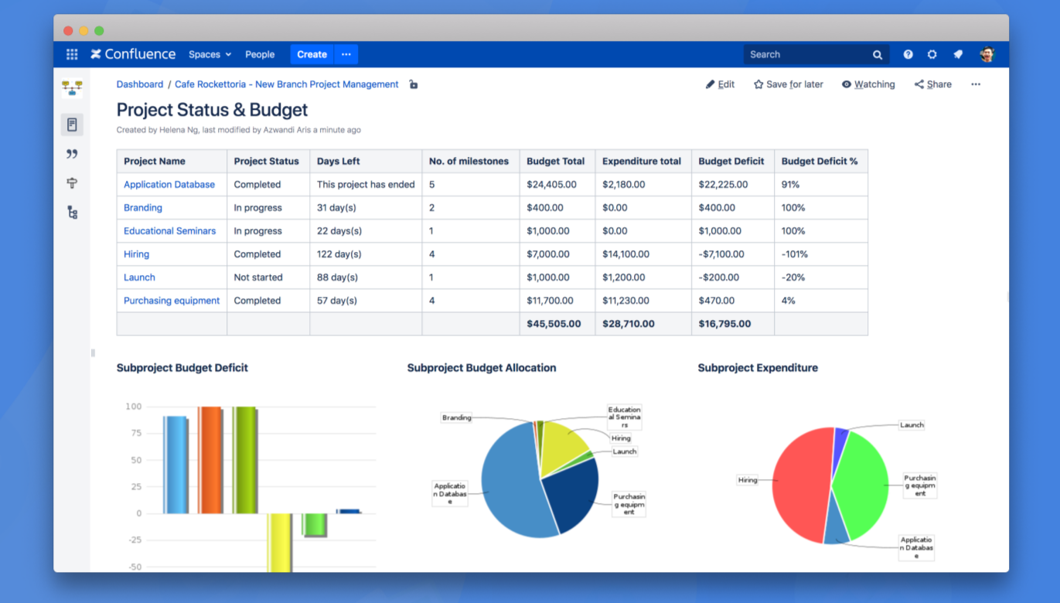Image resolution: width=1060 pixels, height=603 pixels.
Task: Click the total $28,710.00 cell
Action: [x=643, y=324]
